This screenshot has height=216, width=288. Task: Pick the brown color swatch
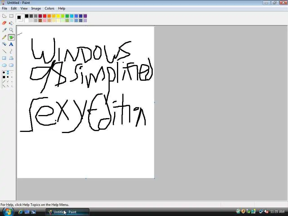coord(40,20)
